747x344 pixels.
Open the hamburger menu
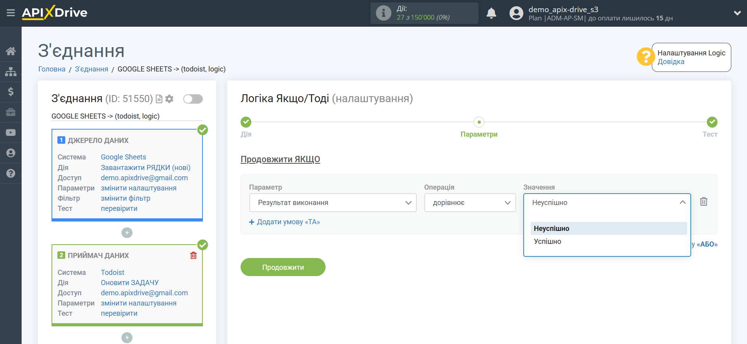[11, 13]
